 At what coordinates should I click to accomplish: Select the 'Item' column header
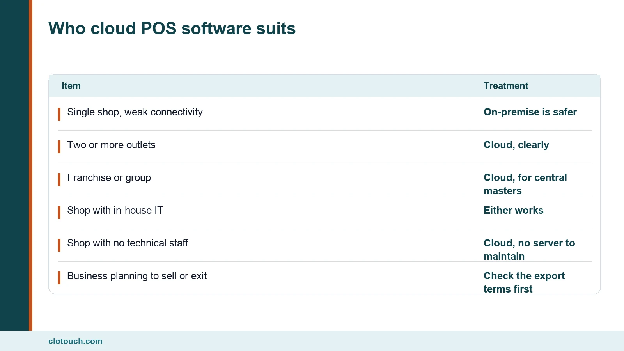point(71,86)
